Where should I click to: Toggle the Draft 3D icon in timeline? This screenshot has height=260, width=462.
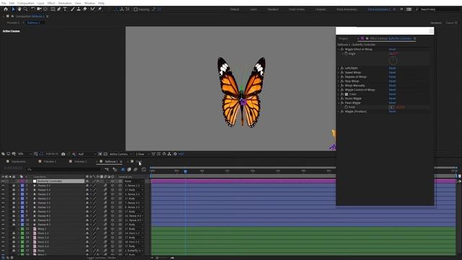click(115, 169)
